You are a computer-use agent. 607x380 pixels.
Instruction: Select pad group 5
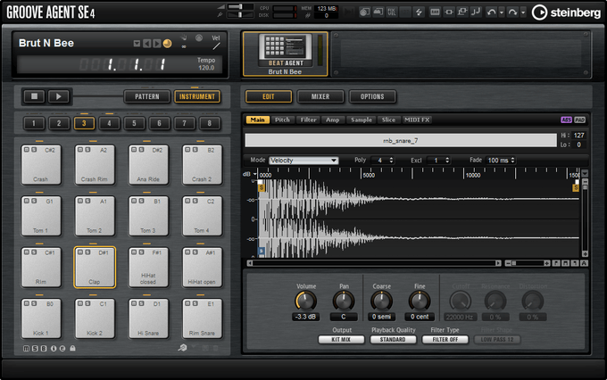pos(134,123)
